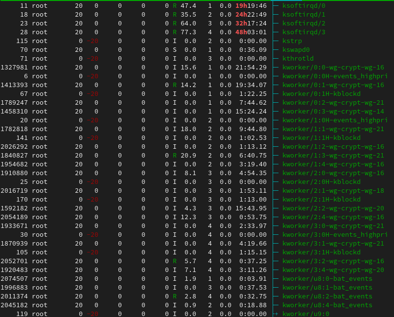Select the kworker/2:0H-kblockd process

click(321, 182)
